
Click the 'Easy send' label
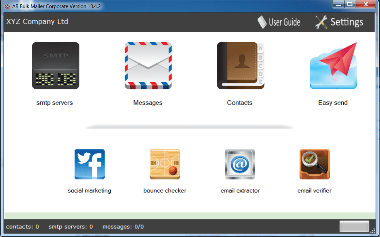coord(333,103)
